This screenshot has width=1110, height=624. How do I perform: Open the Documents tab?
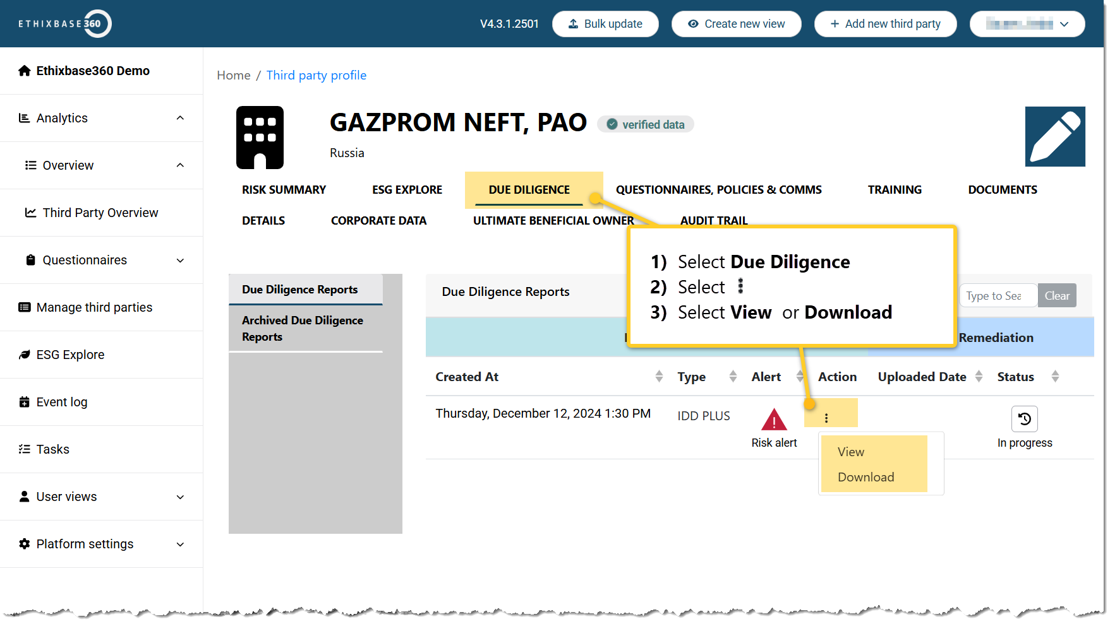click(1003, 190)
